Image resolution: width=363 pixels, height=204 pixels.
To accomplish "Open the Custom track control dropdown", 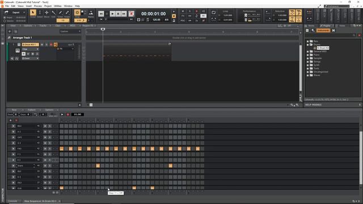I will point(70,32).
